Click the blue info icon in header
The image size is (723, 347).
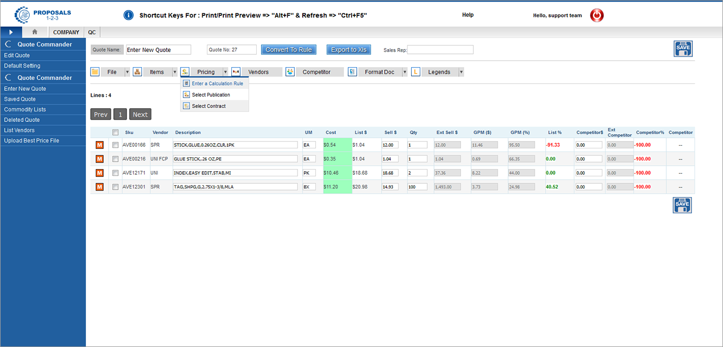point(128,15)
